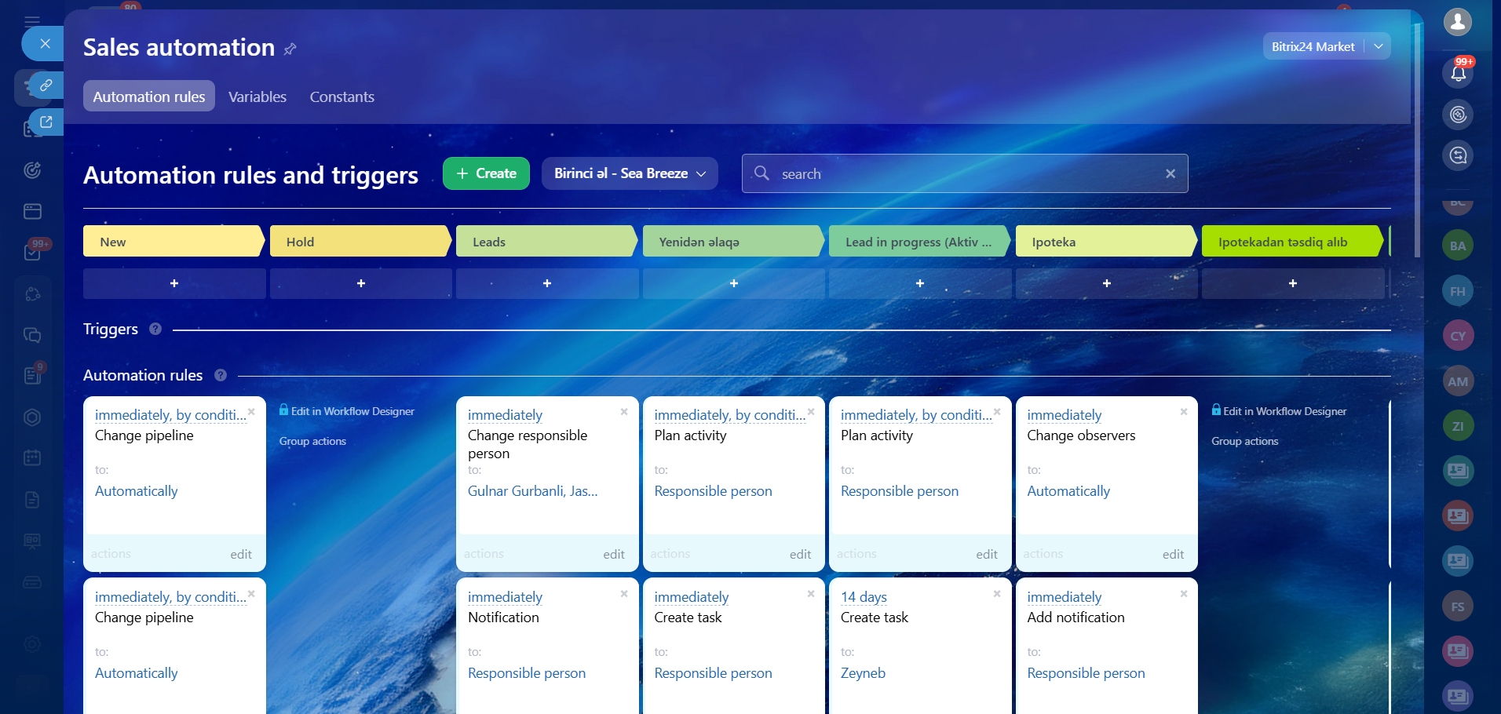
Task: Select the yellow New stage header
Action: tap(173, 242)
